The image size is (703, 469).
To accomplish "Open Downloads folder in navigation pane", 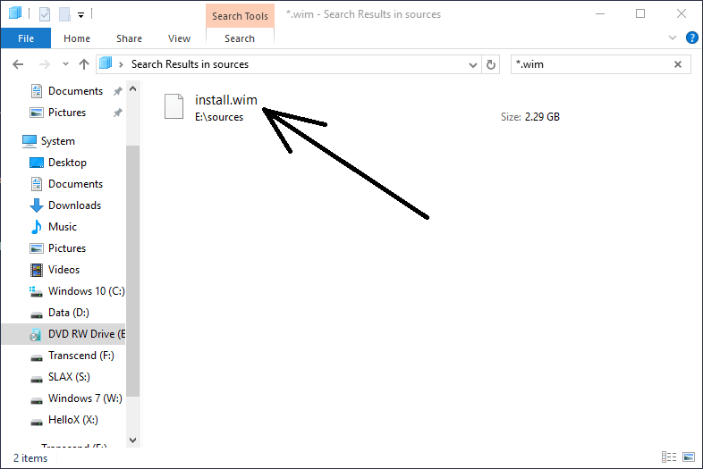I will coord(74,205).
